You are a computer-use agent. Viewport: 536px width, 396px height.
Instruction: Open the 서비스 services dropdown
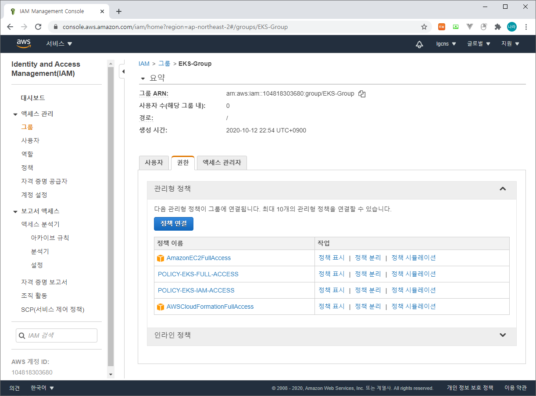point(59,44)
